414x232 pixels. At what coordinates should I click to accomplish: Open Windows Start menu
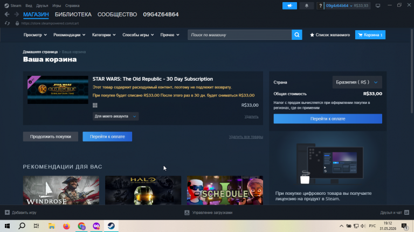(x=7, y=226)
